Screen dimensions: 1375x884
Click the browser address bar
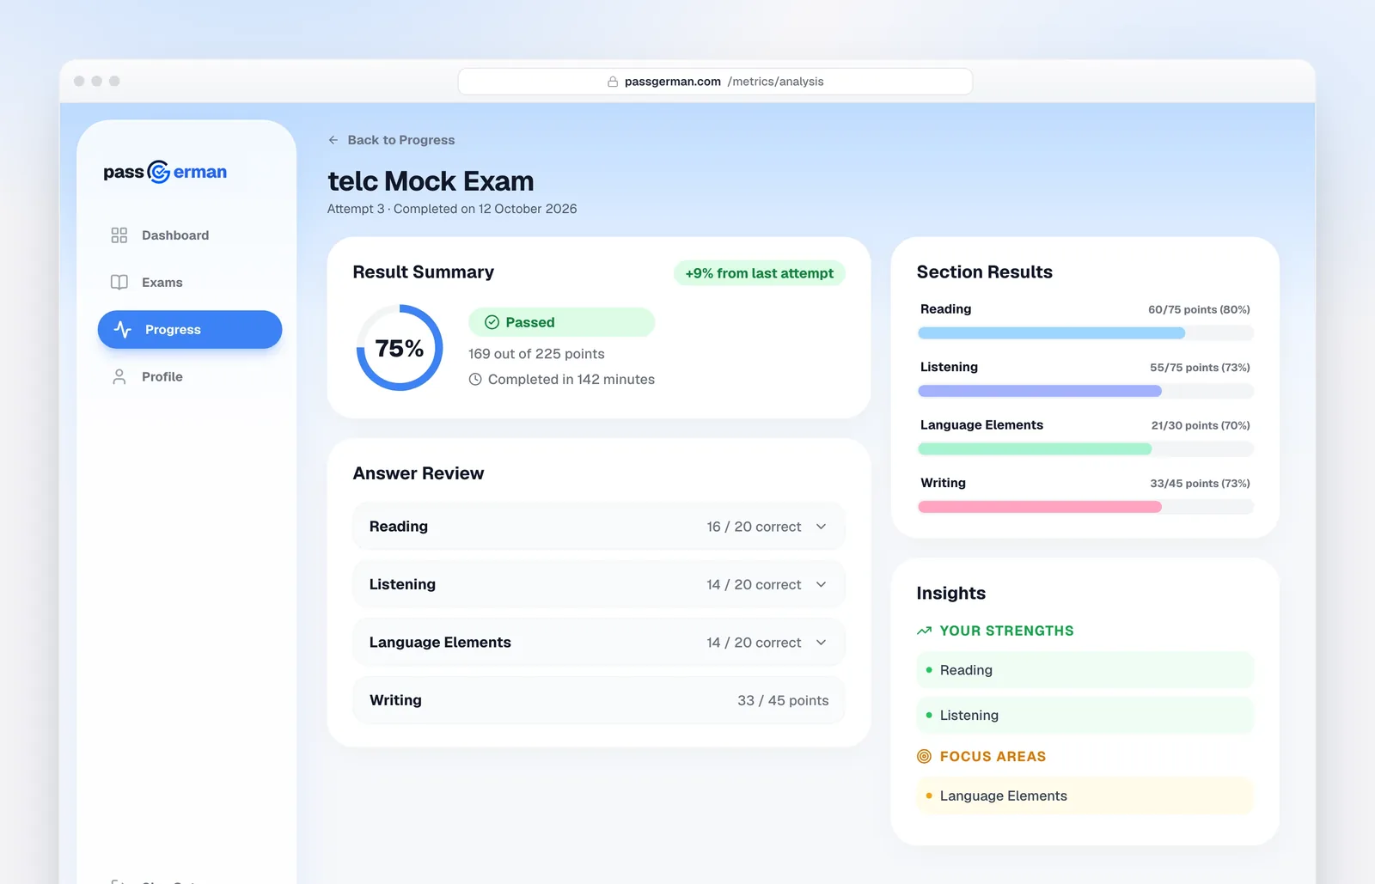pyautogui.click(x=715, y=82)
